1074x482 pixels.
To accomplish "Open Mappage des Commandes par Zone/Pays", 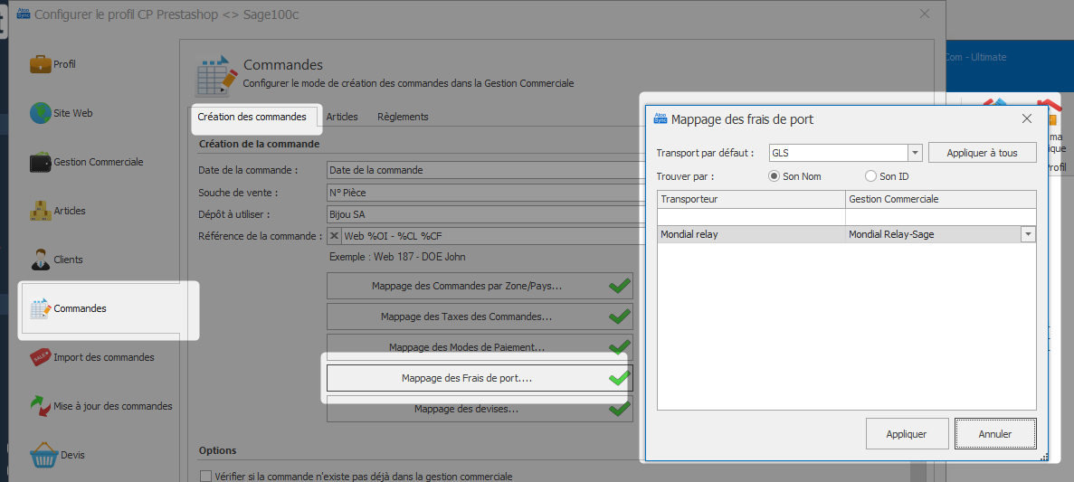I will [480, 286].
